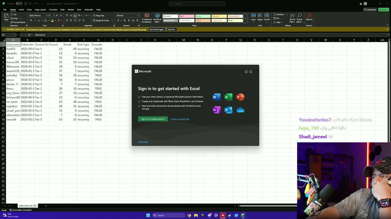Switch to the Formulas tab
Screen dimensions: 391x219
click(53, 9)
